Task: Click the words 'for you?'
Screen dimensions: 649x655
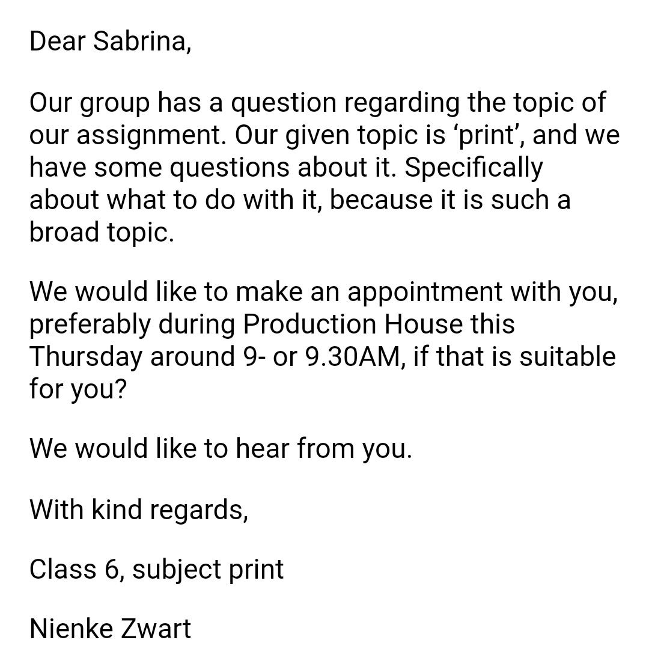Action: [x=78, y=389]
